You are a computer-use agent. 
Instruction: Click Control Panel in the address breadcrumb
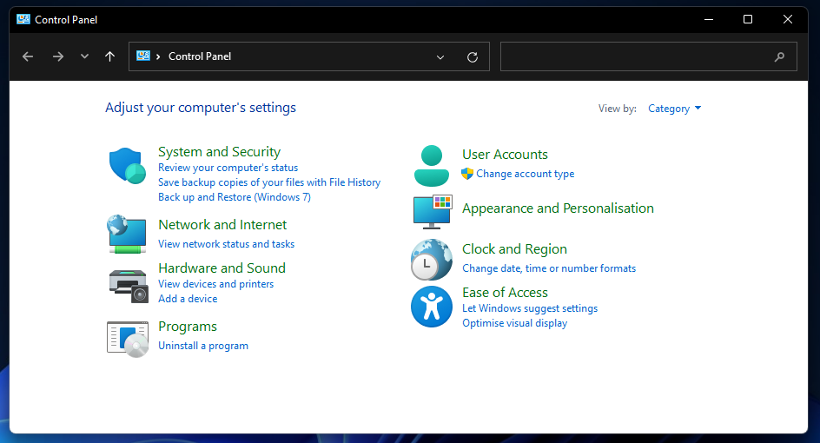coord(200,56)
